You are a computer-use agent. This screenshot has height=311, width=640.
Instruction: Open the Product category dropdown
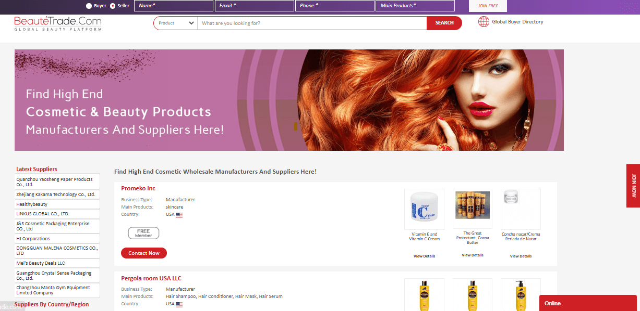175,23
